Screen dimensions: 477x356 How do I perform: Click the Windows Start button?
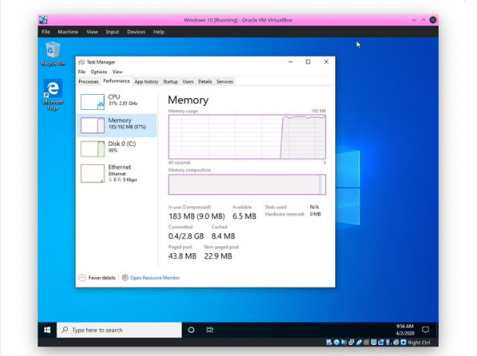click(x=47, y=330)
